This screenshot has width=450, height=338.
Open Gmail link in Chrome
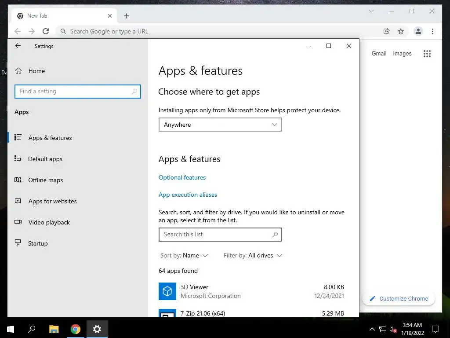(x=379, y=53)
